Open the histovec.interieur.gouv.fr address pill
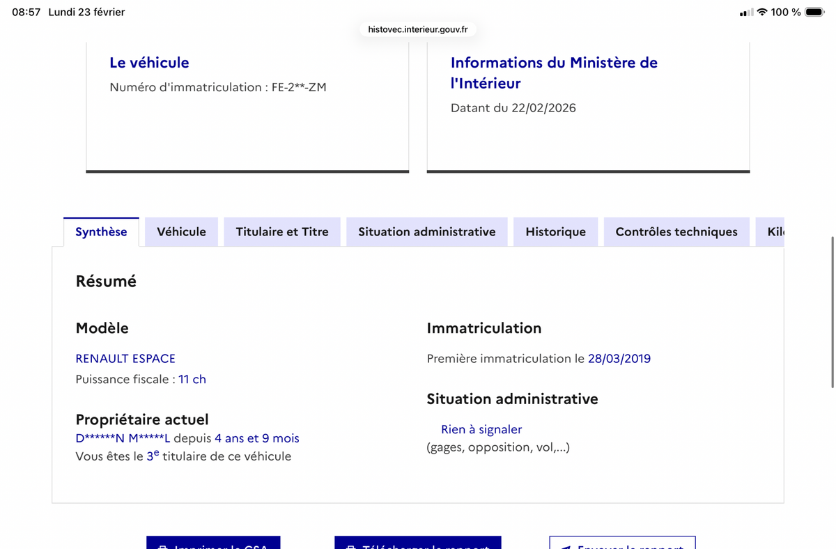This screenshot has height=549, width=836. pos(417,29)
